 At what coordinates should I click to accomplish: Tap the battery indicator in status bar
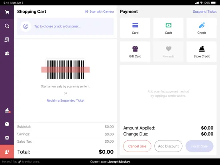tap(214, 3)
